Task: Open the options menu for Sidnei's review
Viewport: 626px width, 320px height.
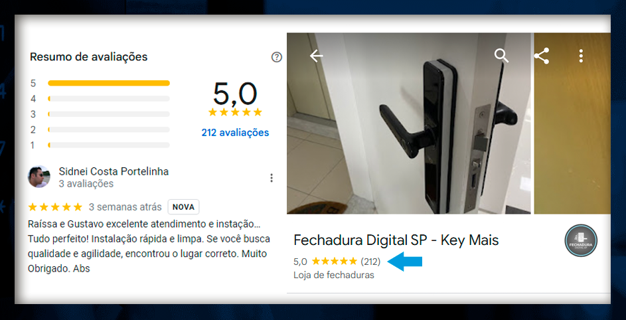Action: click(x=272, y=178)
